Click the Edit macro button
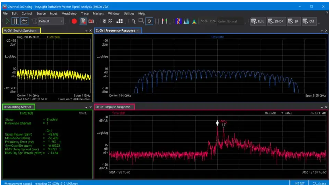The width and height of the screenshot is (330, 188). coord(258,21)
